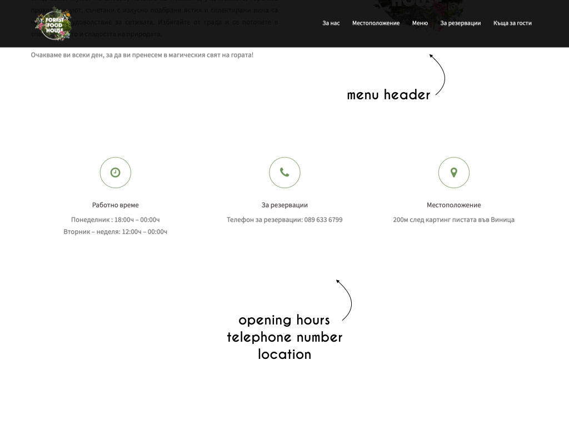This screenshot has width=569, height=426.
Task: Click the Местоположение heading below the pin icon
Action: [453, 205]
